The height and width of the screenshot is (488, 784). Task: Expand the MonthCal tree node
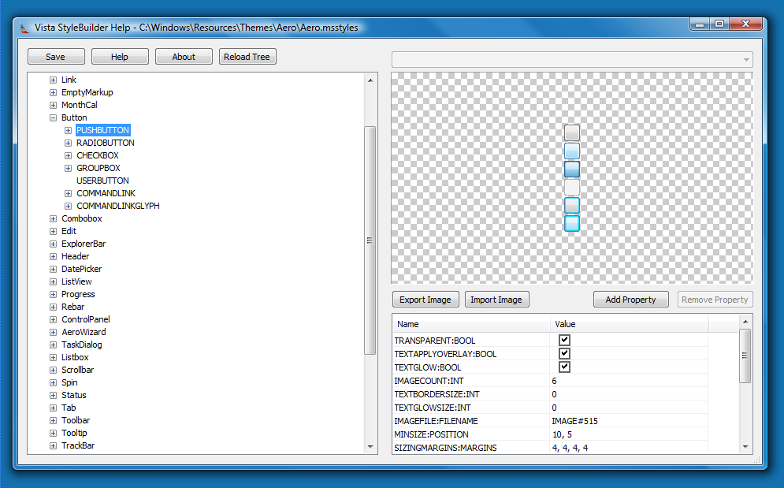(53, 105)
